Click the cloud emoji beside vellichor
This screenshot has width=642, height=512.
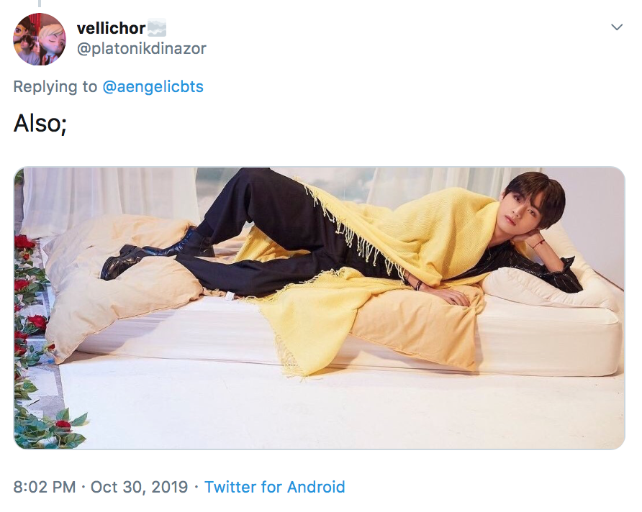click(x=157, y=29)
